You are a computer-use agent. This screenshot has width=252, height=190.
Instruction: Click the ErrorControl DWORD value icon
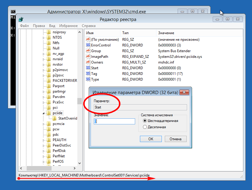(88, 45)
